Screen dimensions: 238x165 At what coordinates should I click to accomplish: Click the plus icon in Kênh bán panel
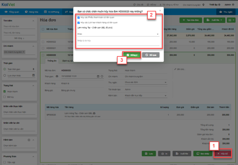tap(29, 140)
